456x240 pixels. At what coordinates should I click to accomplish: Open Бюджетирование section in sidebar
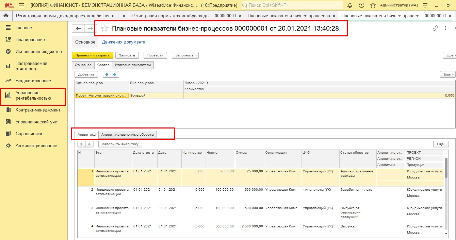(x=33, y=81)
